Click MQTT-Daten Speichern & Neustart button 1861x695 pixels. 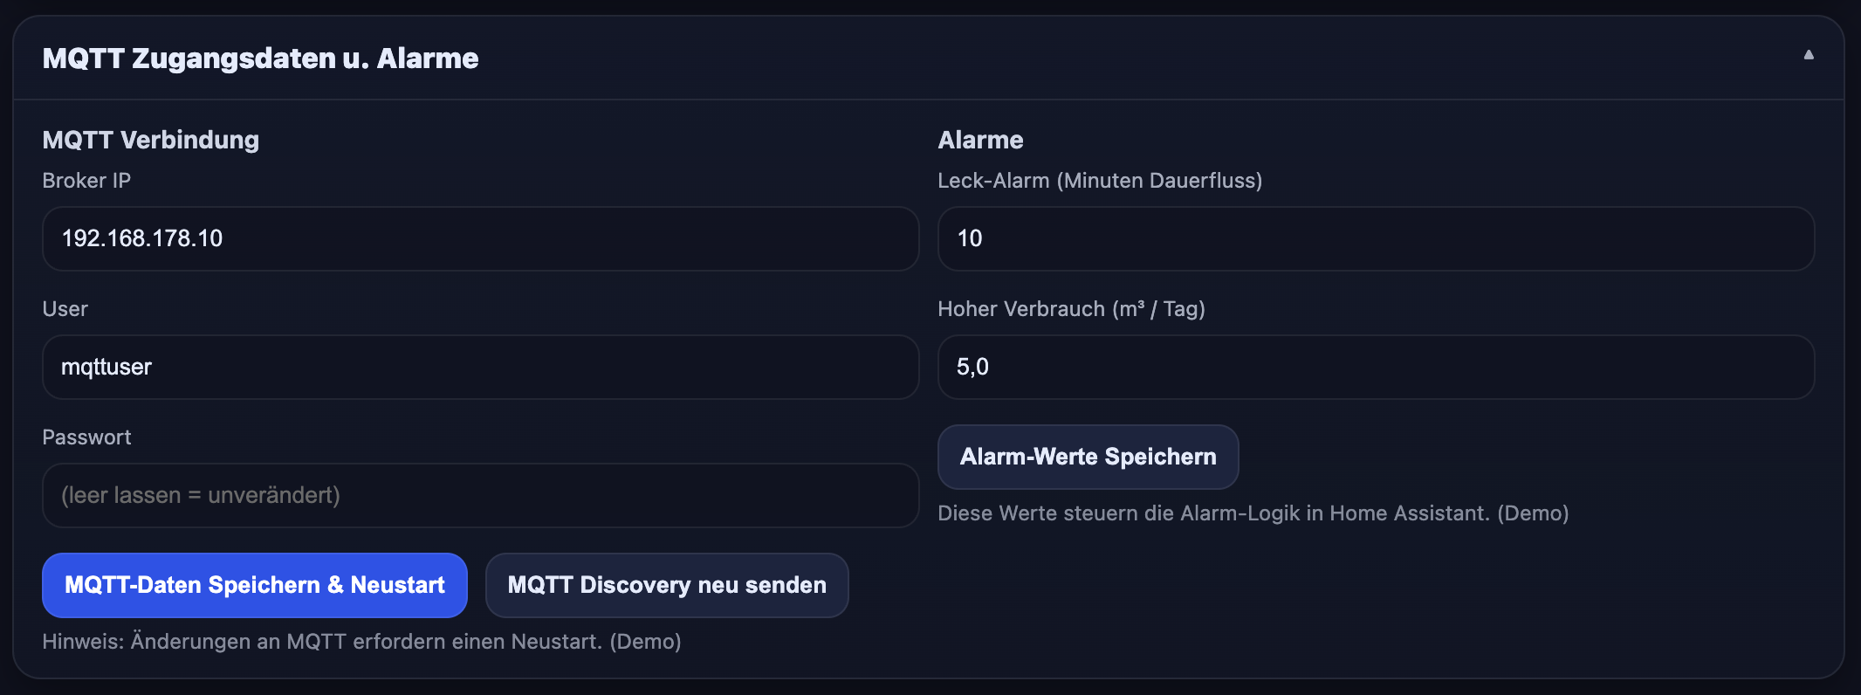point(255,585)
